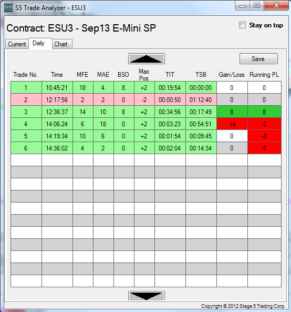Select time cell 14:19:34
This screenshot has height=312, width=291.
57,136
